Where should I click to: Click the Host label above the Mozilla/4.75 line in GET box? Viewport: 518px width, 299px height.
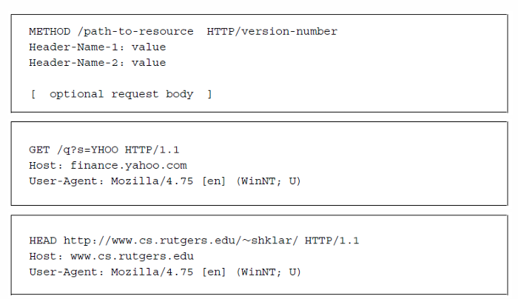coord(42,165)
